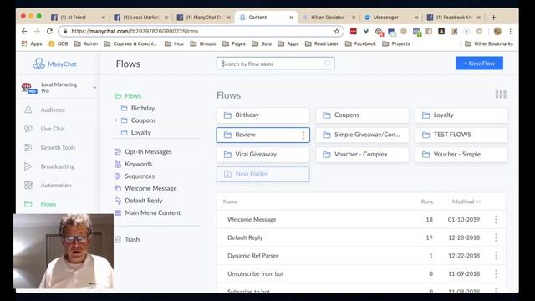The image size is (535, 301).
Task: Go back in browser history
Action: click(24, 32)
